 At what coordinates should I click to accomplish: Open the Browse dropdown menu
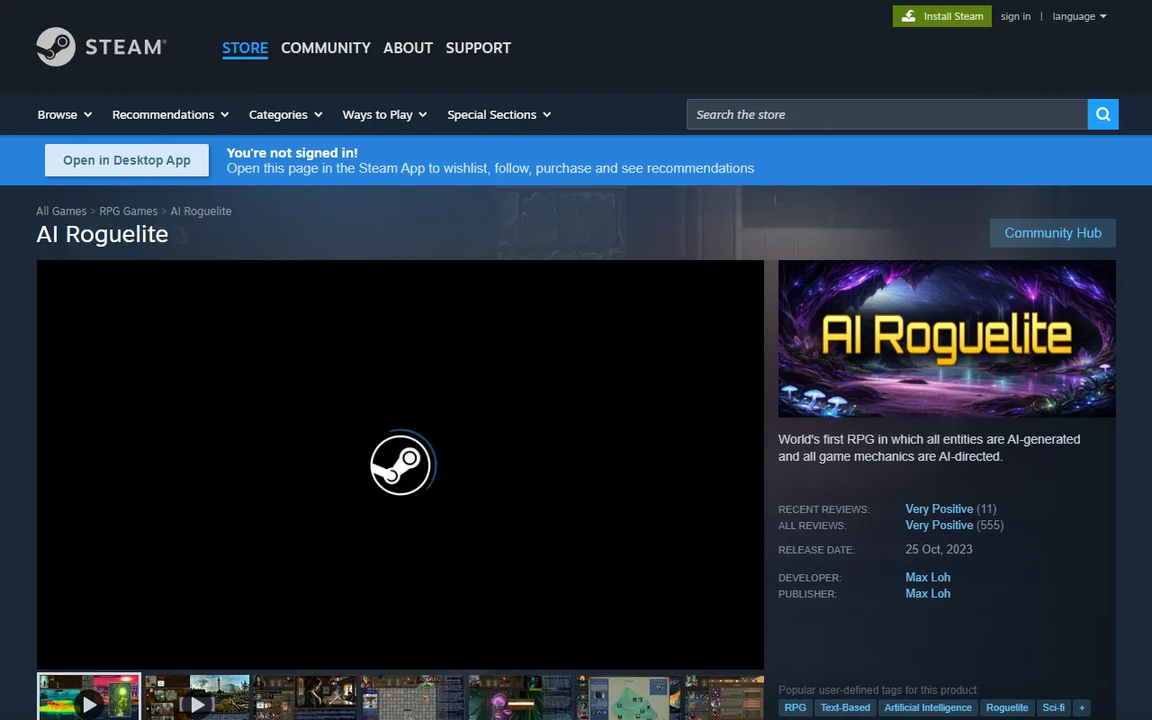coord(65,114)
